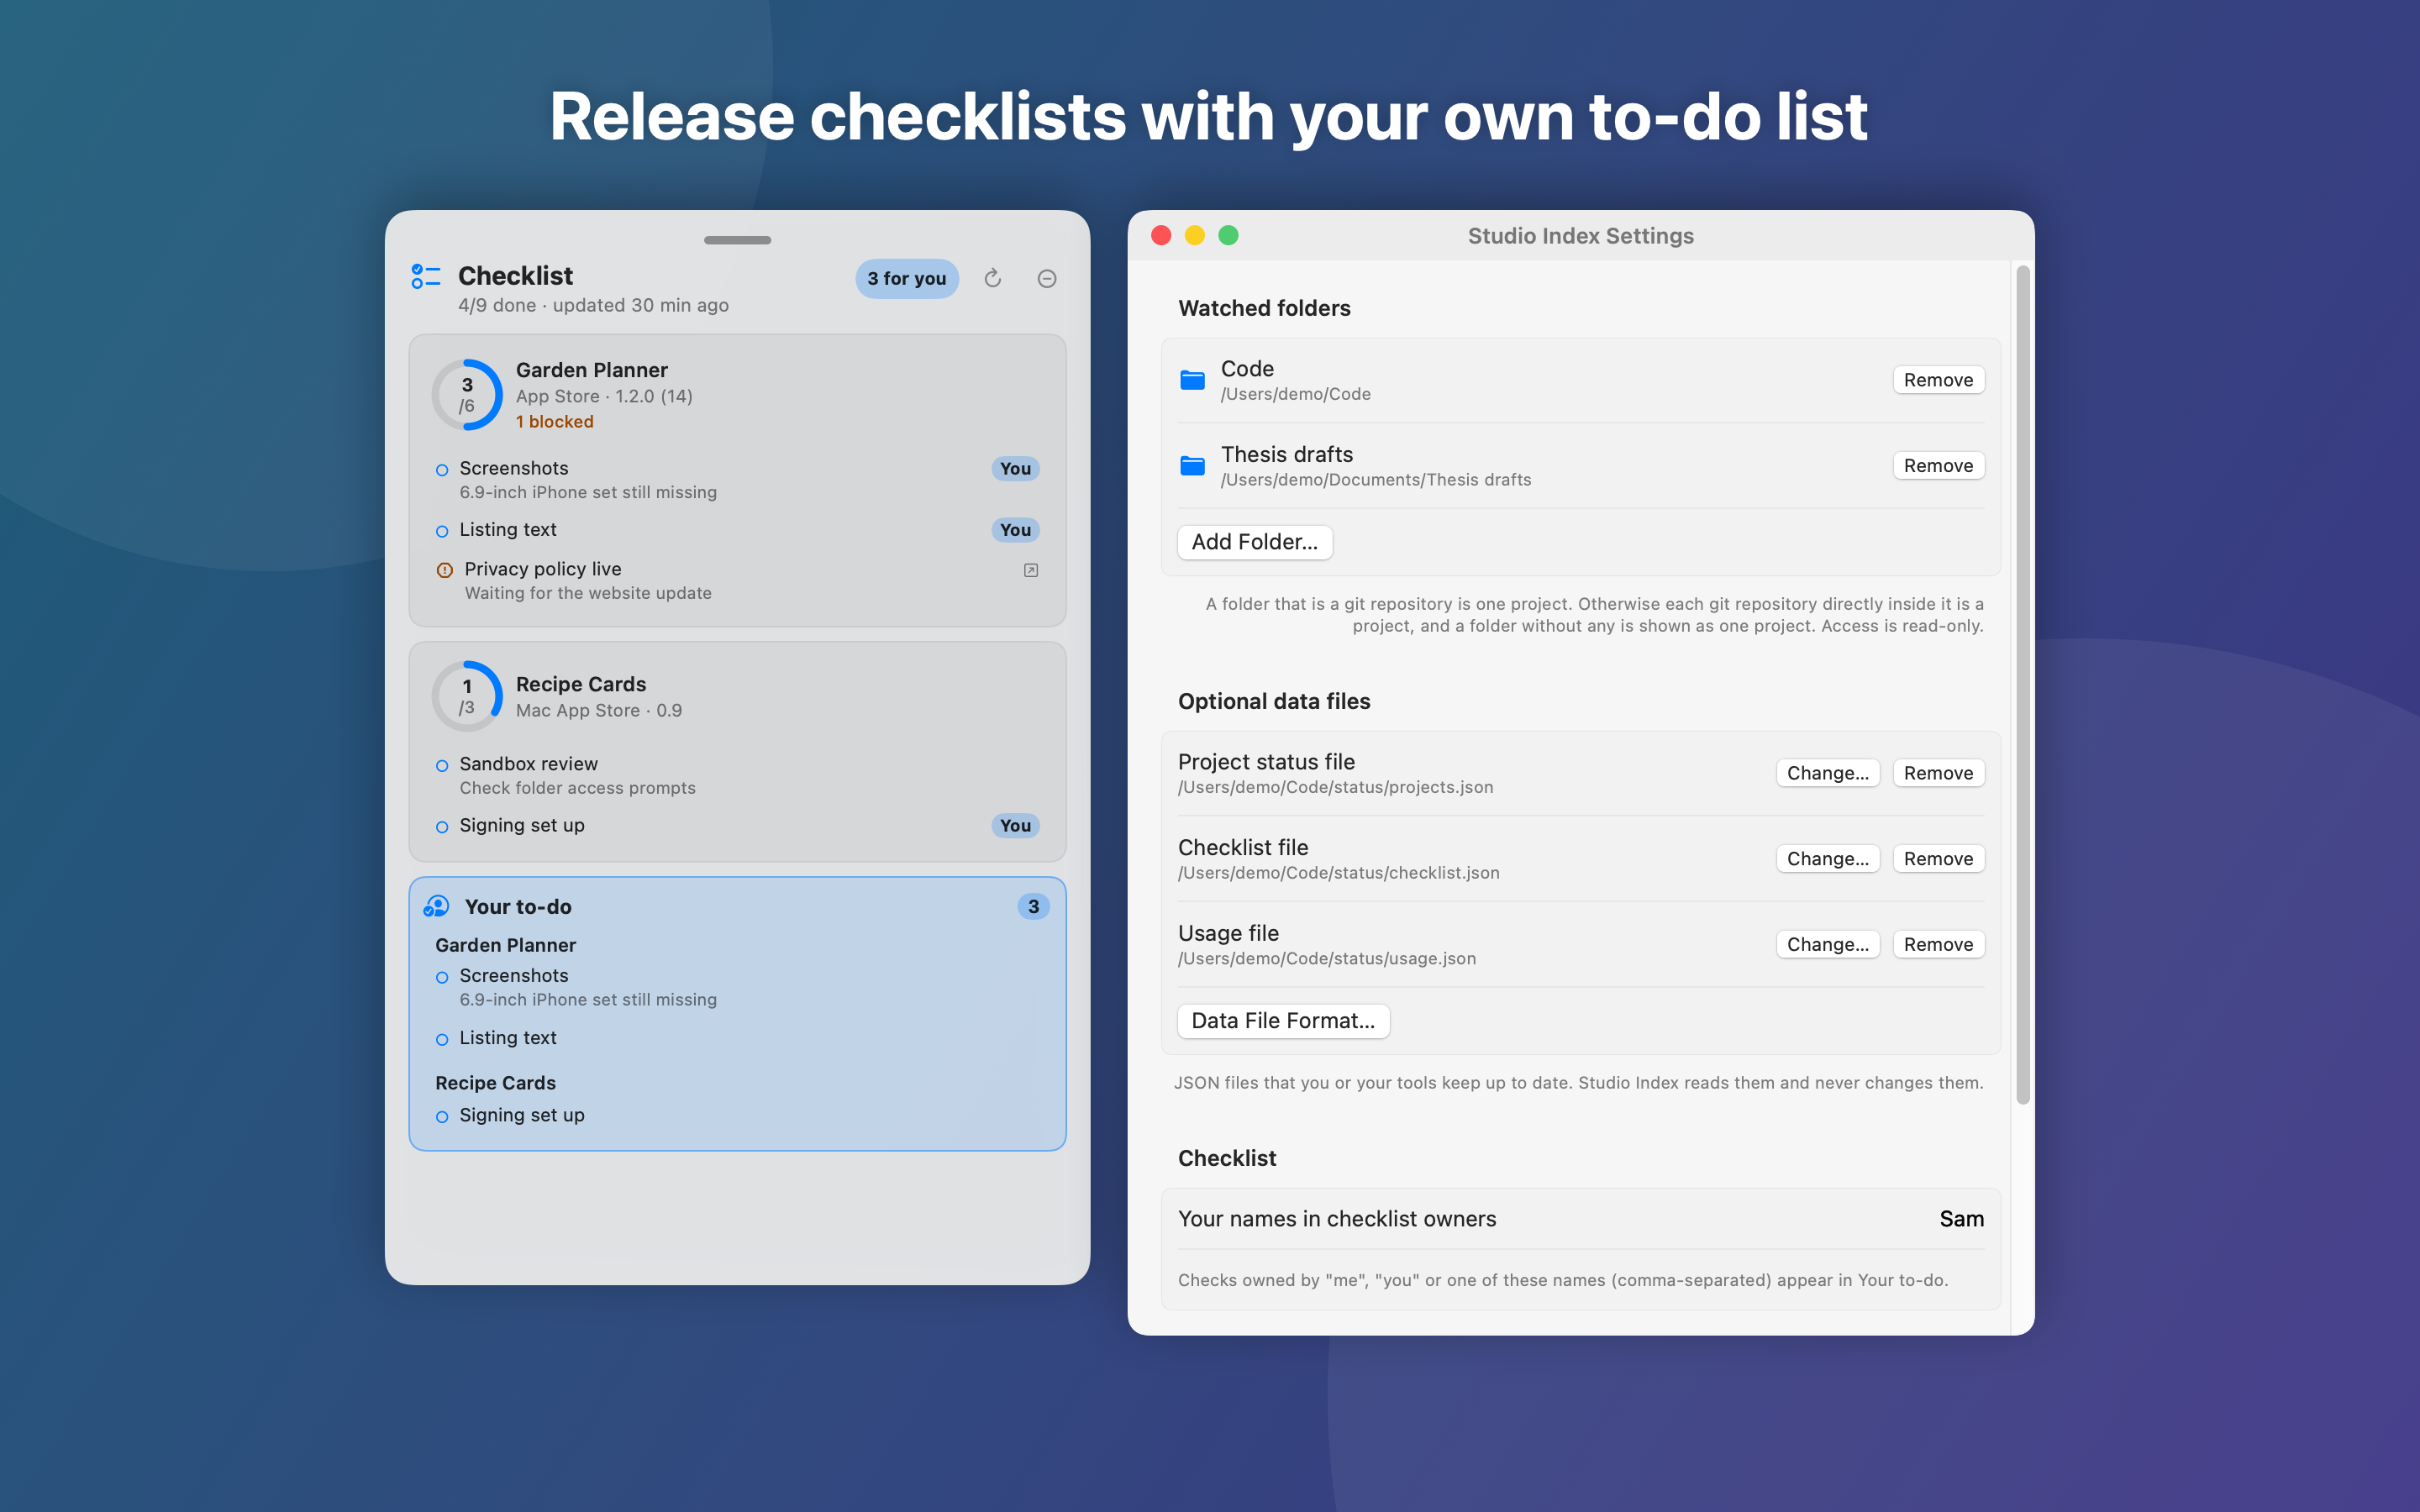Click the blocked warning icon beside Privacy policy live
Viewport: 2420px width, 1512px height.
click(x=445, y=570)
